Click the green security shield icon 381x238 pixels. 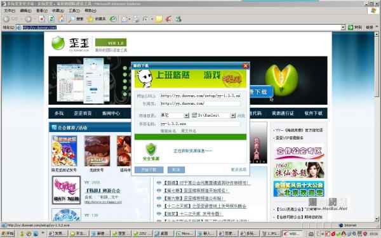pyautogui.click(x=151, y=149)
